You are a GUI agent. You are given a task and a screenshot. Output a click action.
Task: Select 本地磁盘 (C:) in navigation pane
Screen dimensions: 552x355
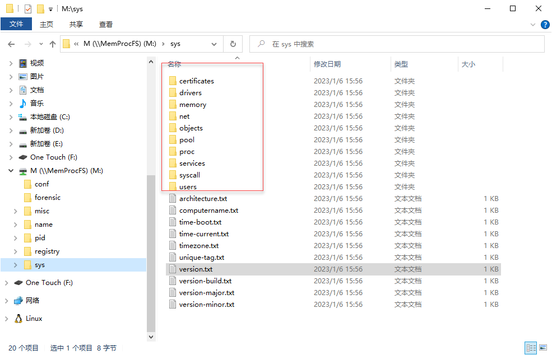click(50, 117)
